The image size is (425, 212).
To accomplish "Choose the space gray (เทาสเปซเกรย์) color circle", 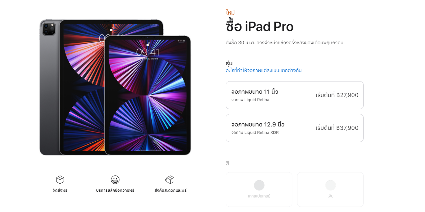I will [x=259, y=185].
